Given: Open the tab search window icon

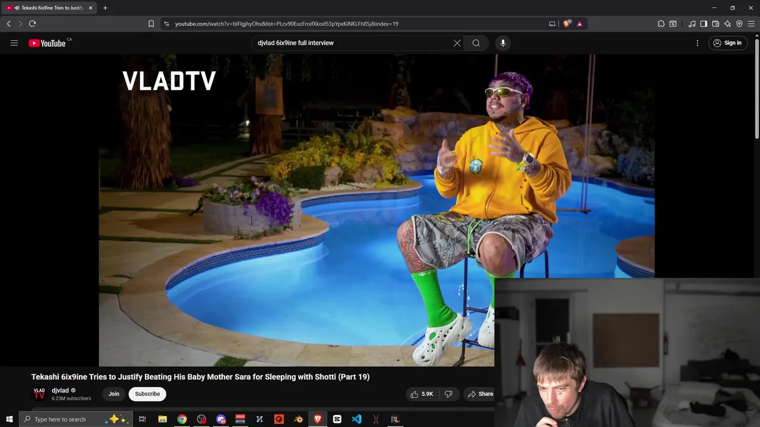Looking at the screenshot, I should (673, 24).
